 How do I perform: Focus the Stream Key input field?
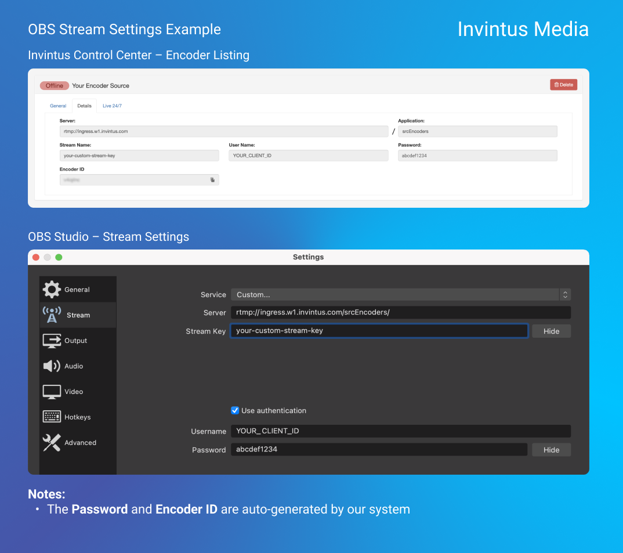click(x=379, y=331)
